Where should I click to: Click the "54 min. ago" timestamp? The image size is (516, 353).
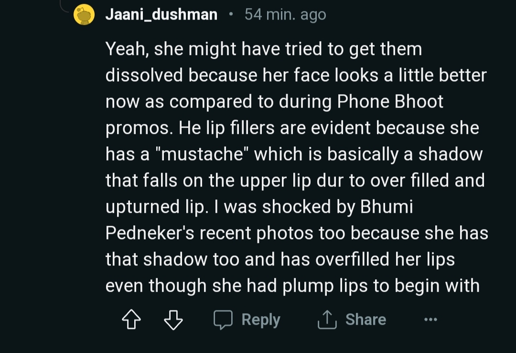(x=285, y=15)
